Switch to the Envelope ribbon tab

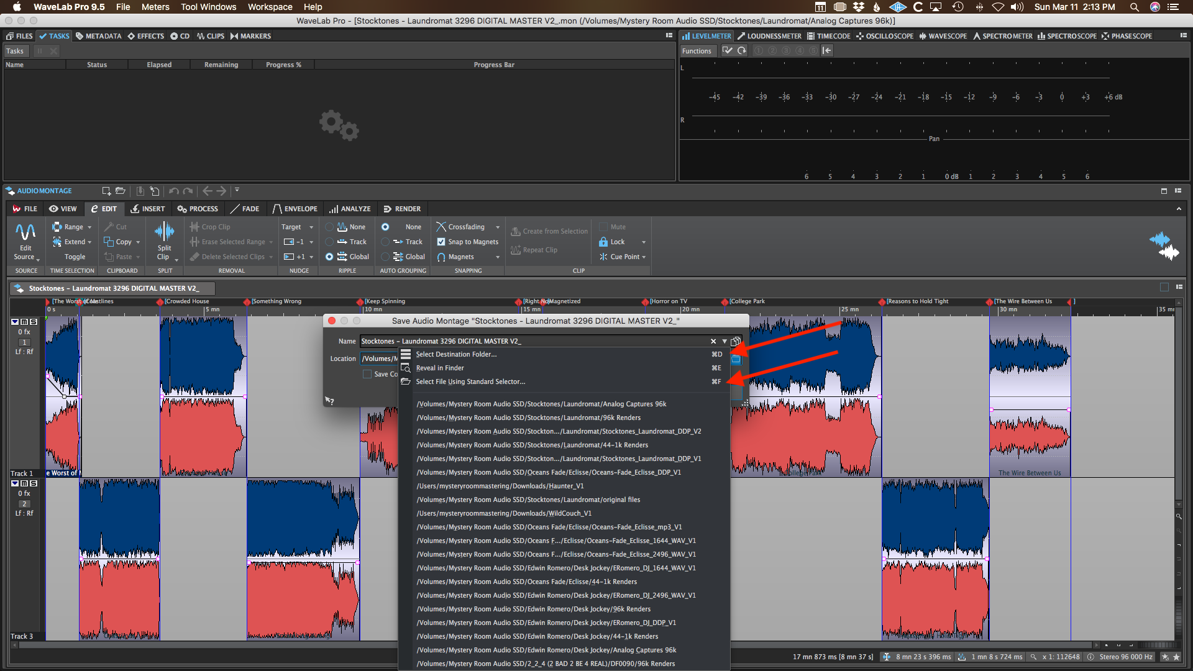(x=295, y=209)
